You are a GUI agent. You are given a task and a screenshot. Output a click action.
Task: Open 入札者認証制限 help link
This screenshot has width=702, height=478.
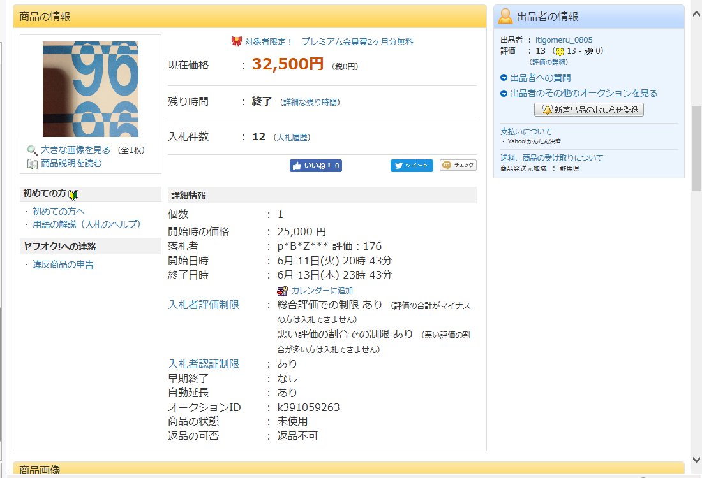coord(204,364)
